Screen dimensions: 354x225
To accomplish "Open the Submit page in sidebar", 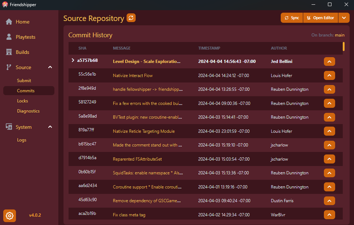I will [24, 80].
